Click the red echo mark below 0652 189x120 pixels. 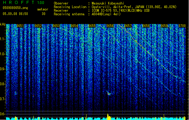(x=33, y=96)
